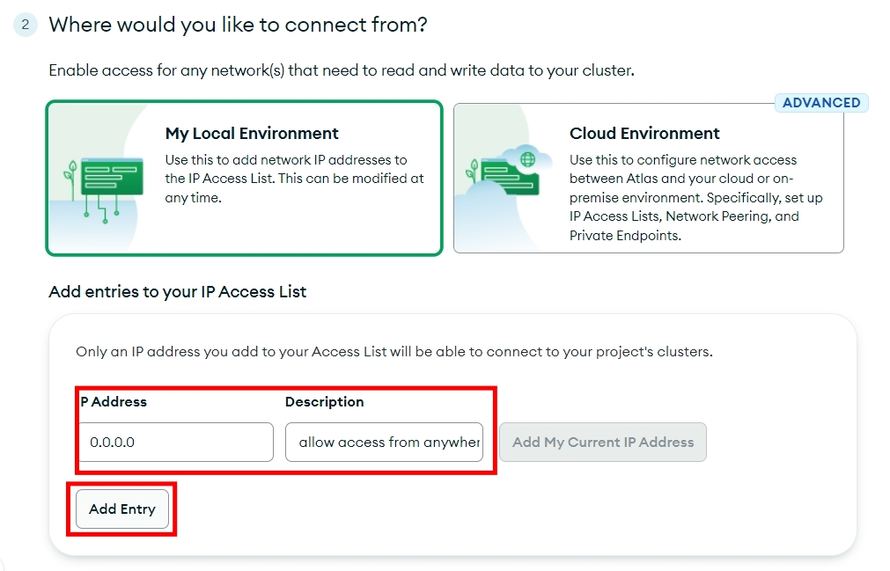Focus the IP Address input field
890x571 pixels.
click(x=176, y=442)
